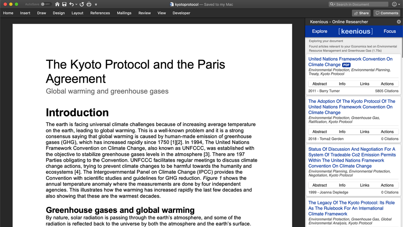
Task: Show Info for the Tomaž Gerden article
Action: 342,131
